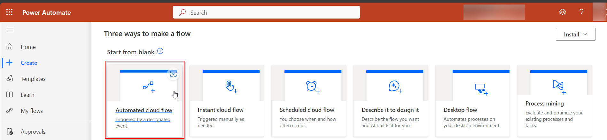Open the settings gear icon
This screenshot has width=607, height=140.
(x=562, y=12)
